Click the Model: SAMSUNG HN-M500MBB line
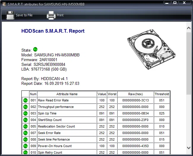The image size is (193, 156). 50,55
